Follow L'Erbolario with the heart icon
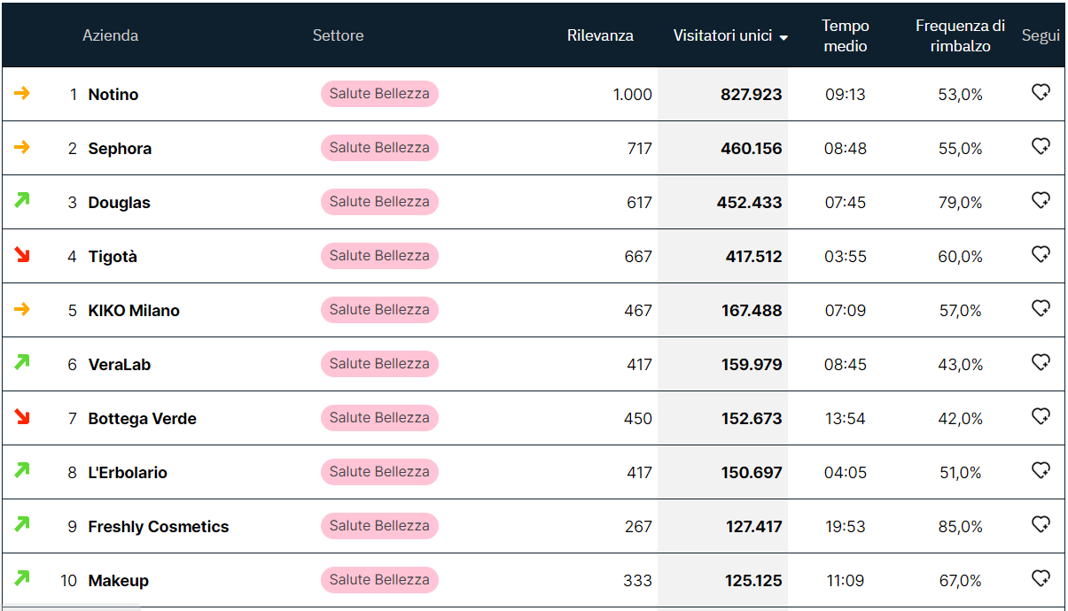 point(1041,470)
